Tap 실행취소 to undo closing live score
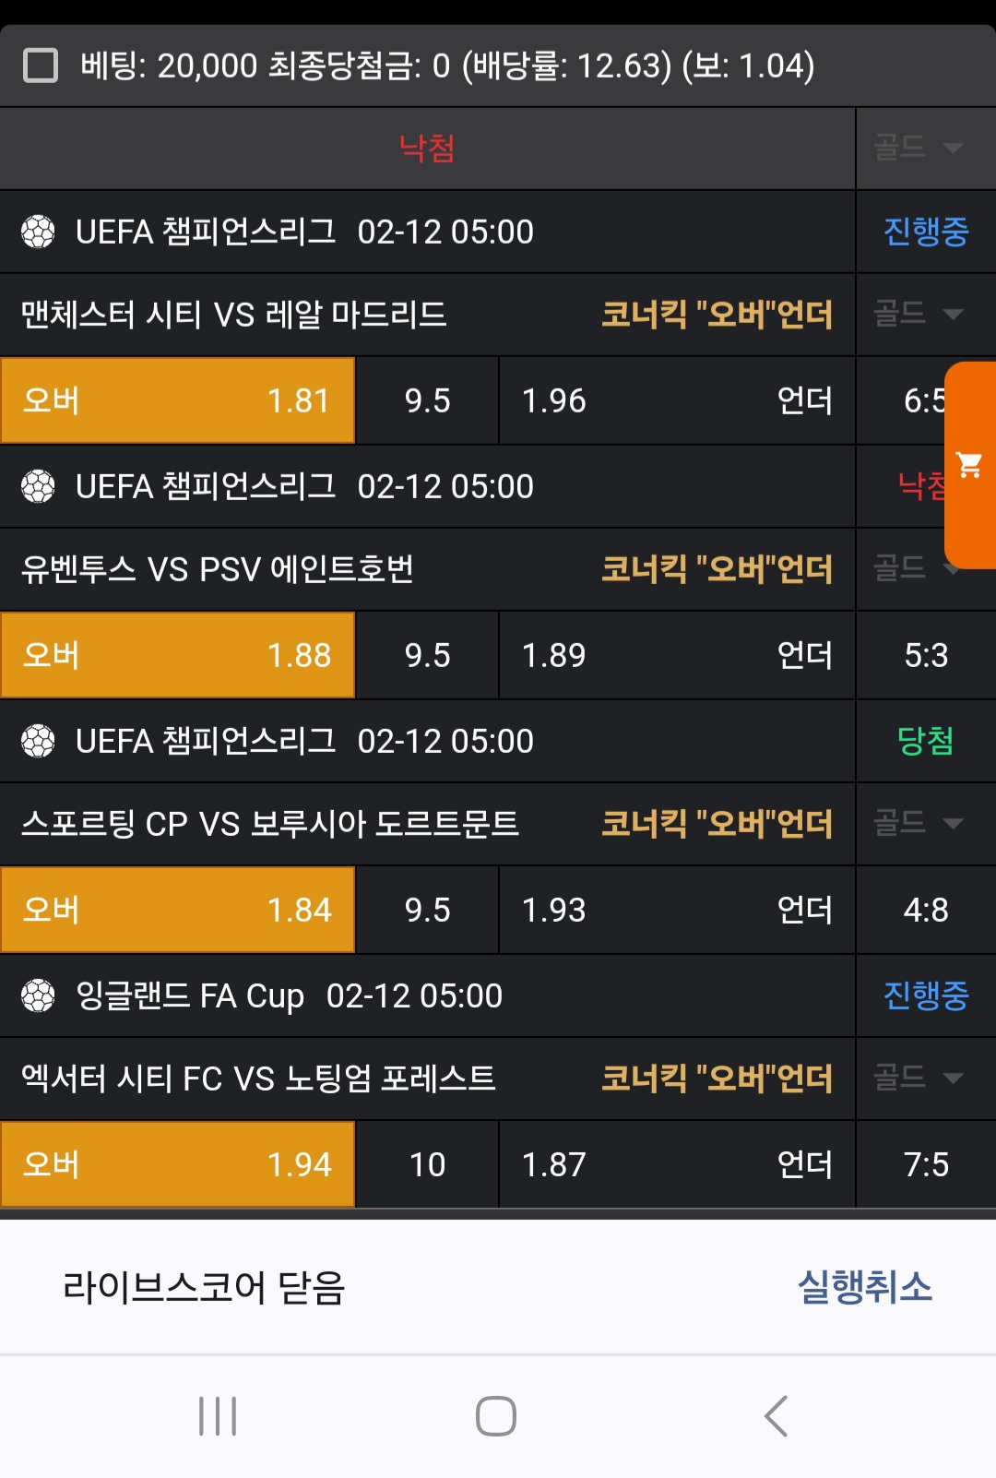This screenshot has width=996, height=1478. click(864, 1287)
